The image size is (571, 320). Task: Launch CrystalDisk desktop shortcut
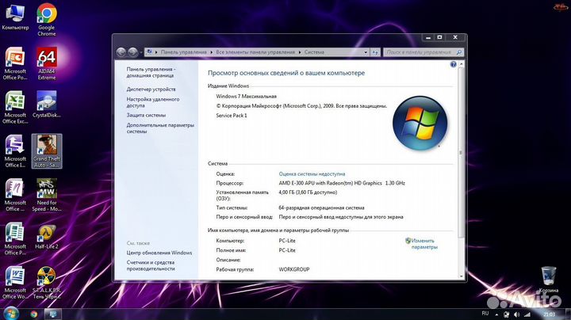pos(47,105)
